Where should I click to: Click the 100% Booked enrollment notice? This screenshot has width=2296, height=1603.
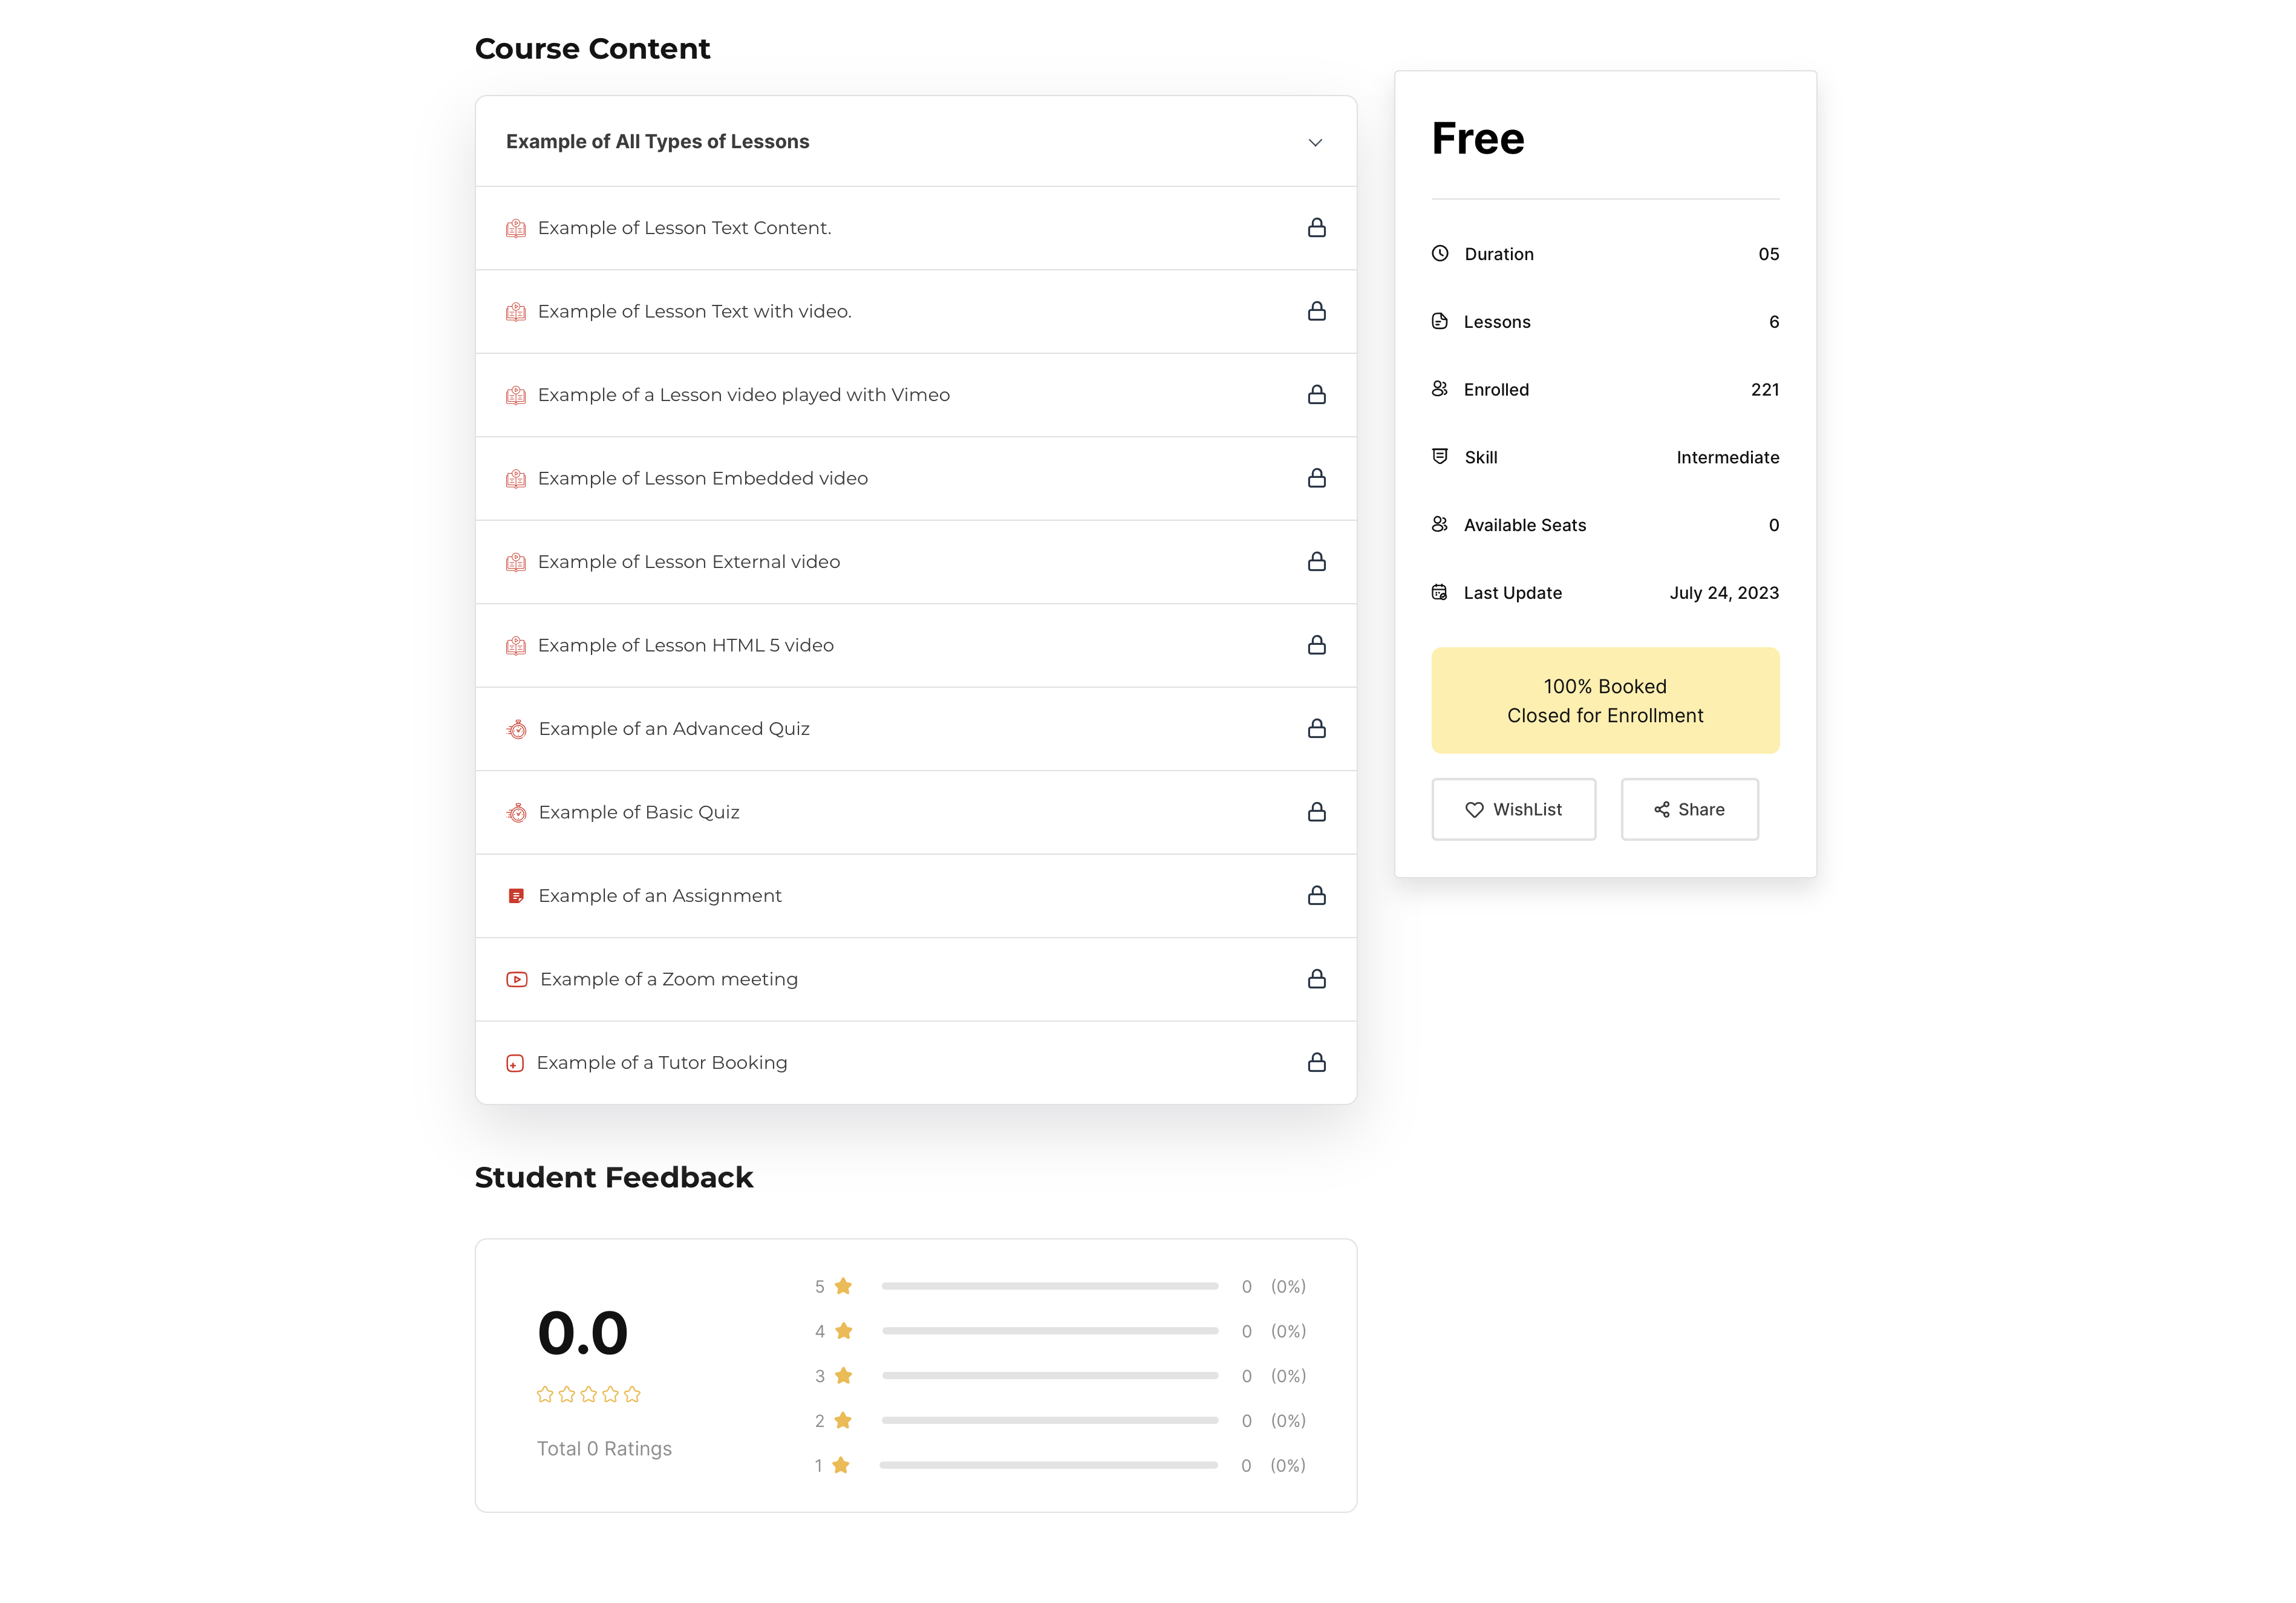(x=1604, y=701)
